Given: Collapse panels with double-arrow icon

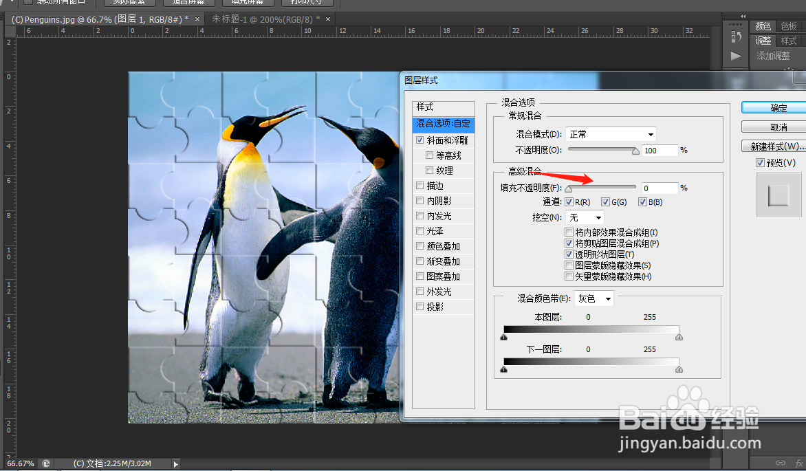Looking at the screenshot, I should tap(743, 16).
